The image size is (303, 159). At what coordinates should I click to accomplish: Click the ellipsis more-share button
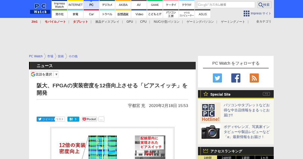(x=101, y=119)
